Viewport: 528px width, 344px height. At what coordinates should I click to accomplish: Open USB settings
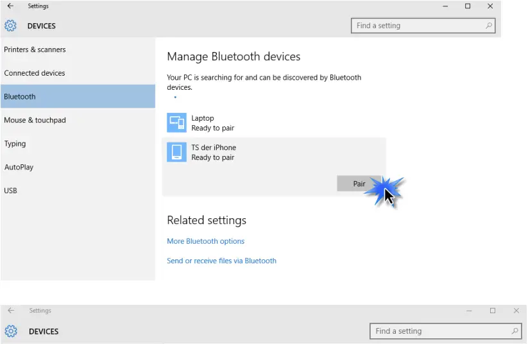pos(78,191)
